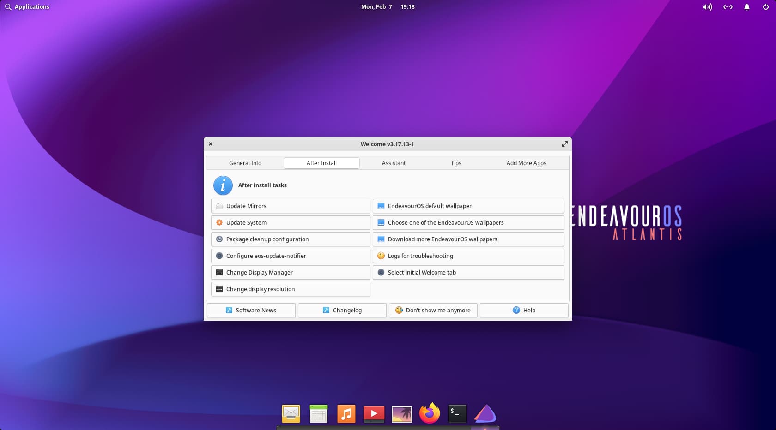Image resolution: width=776 pixels, height=430 pixels.
Task: Click Don't show me anymore
Action: pyautogui.click(x=433, y=311)
